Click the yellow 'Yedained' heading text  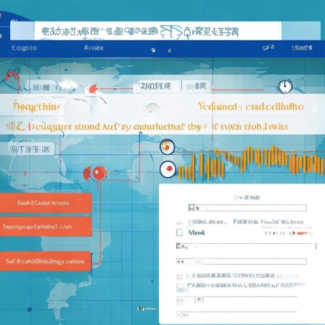217,107
